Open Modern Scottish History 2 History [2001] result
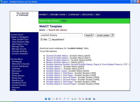Viewport: 140px width, 102px height. click(58, 62)
